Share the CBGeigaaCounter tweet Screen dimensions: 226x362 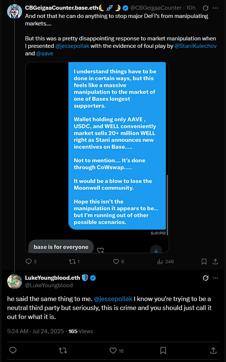215,261
